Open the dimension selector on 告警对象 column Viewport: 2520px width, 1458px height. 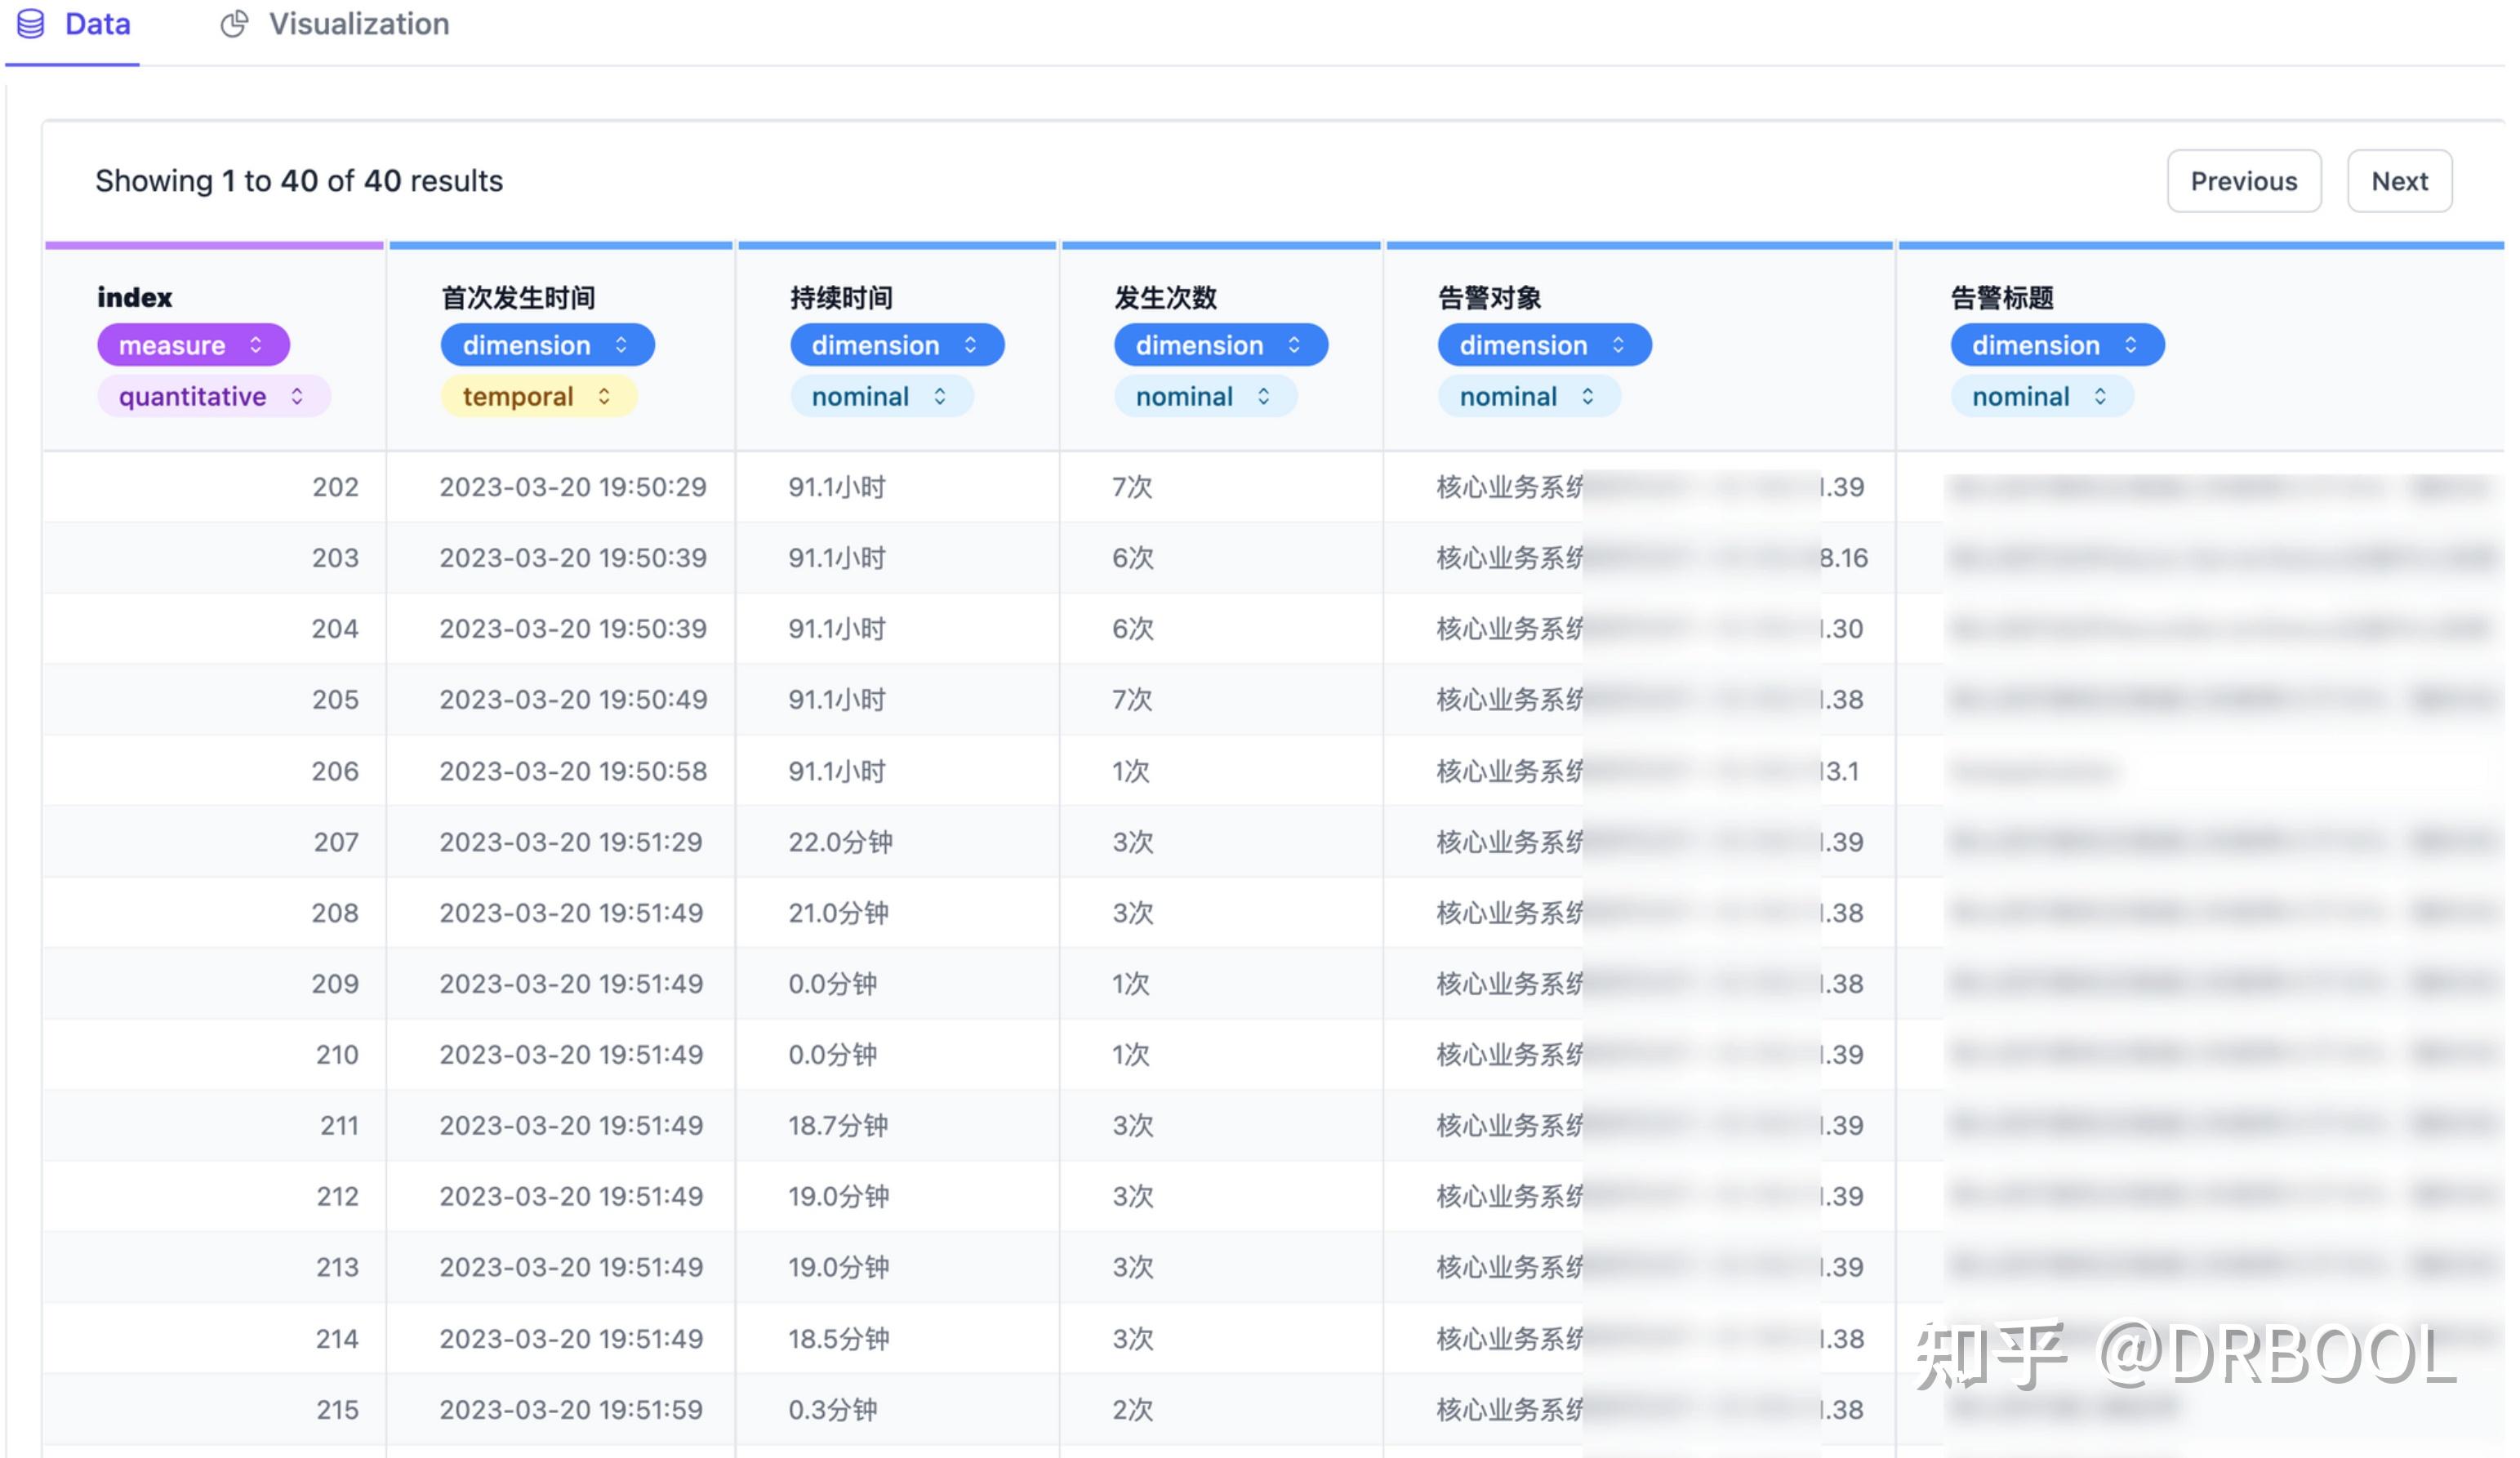point(1543,344)
